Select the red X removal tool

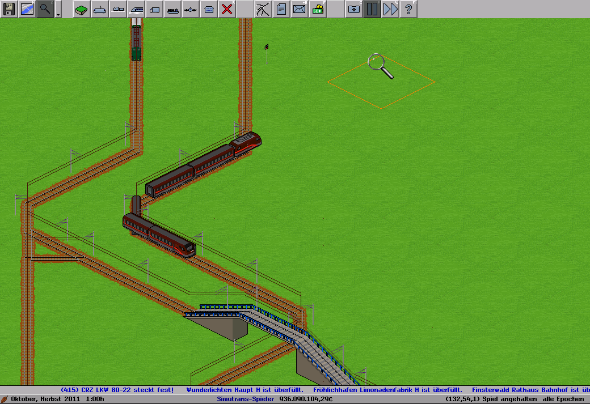[x=227, y=9]
